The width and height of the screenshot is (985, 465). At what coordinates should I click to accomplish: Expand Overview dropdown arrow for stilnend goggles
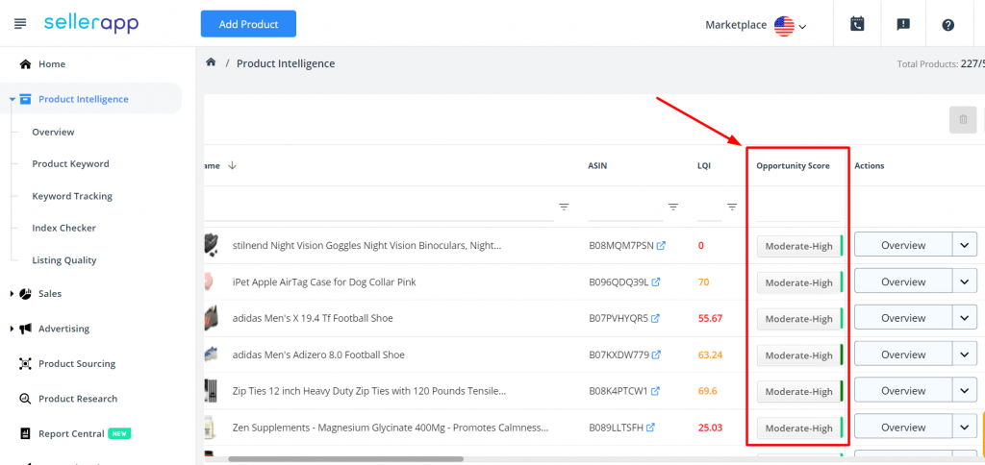965,245
